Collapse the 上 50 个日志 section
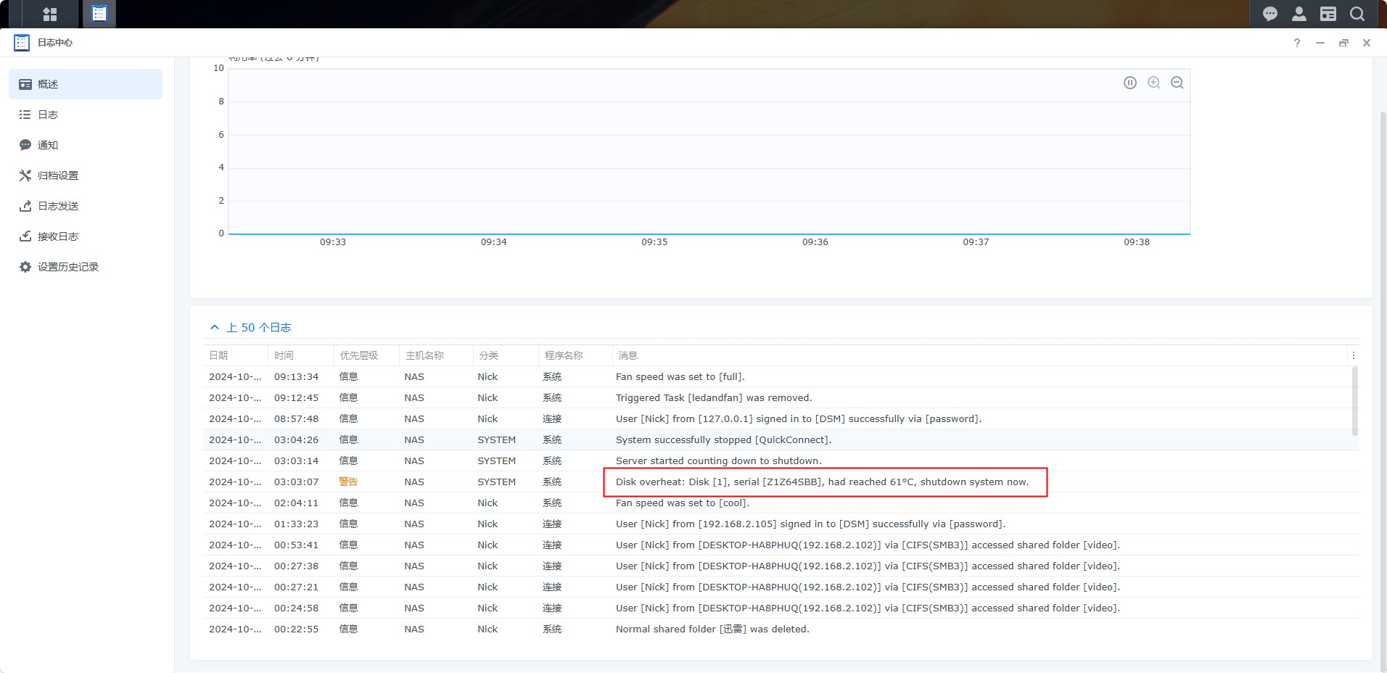 coord(250,328)
